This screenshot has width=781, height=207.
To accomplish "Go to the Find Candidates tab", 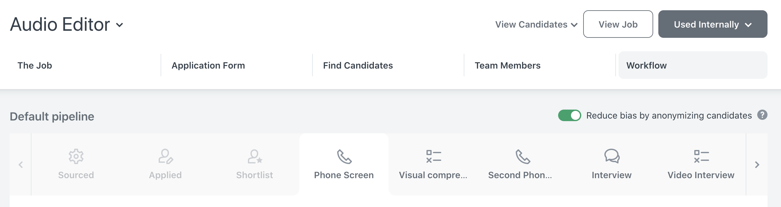I will [x=358, y=65].
